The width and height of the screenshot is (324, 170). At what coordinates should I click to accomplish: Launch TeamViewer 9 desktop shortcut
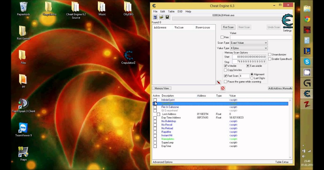[x=23, y=130]
